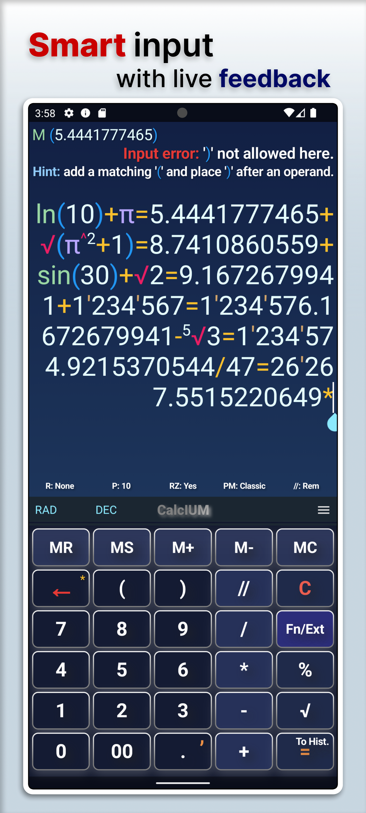
Task: Tap the battery status icon
Action: (313, 113)
